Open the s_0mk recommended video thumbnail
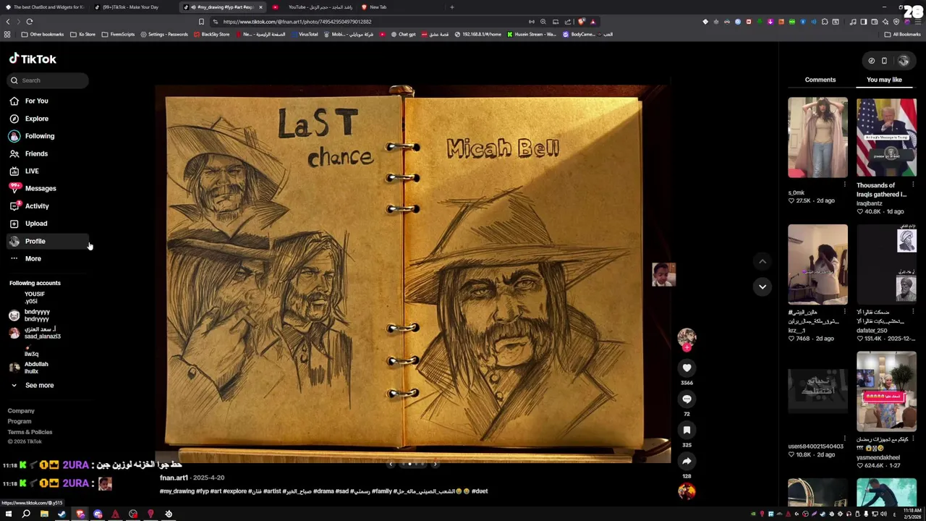 [x=817, y=137]
